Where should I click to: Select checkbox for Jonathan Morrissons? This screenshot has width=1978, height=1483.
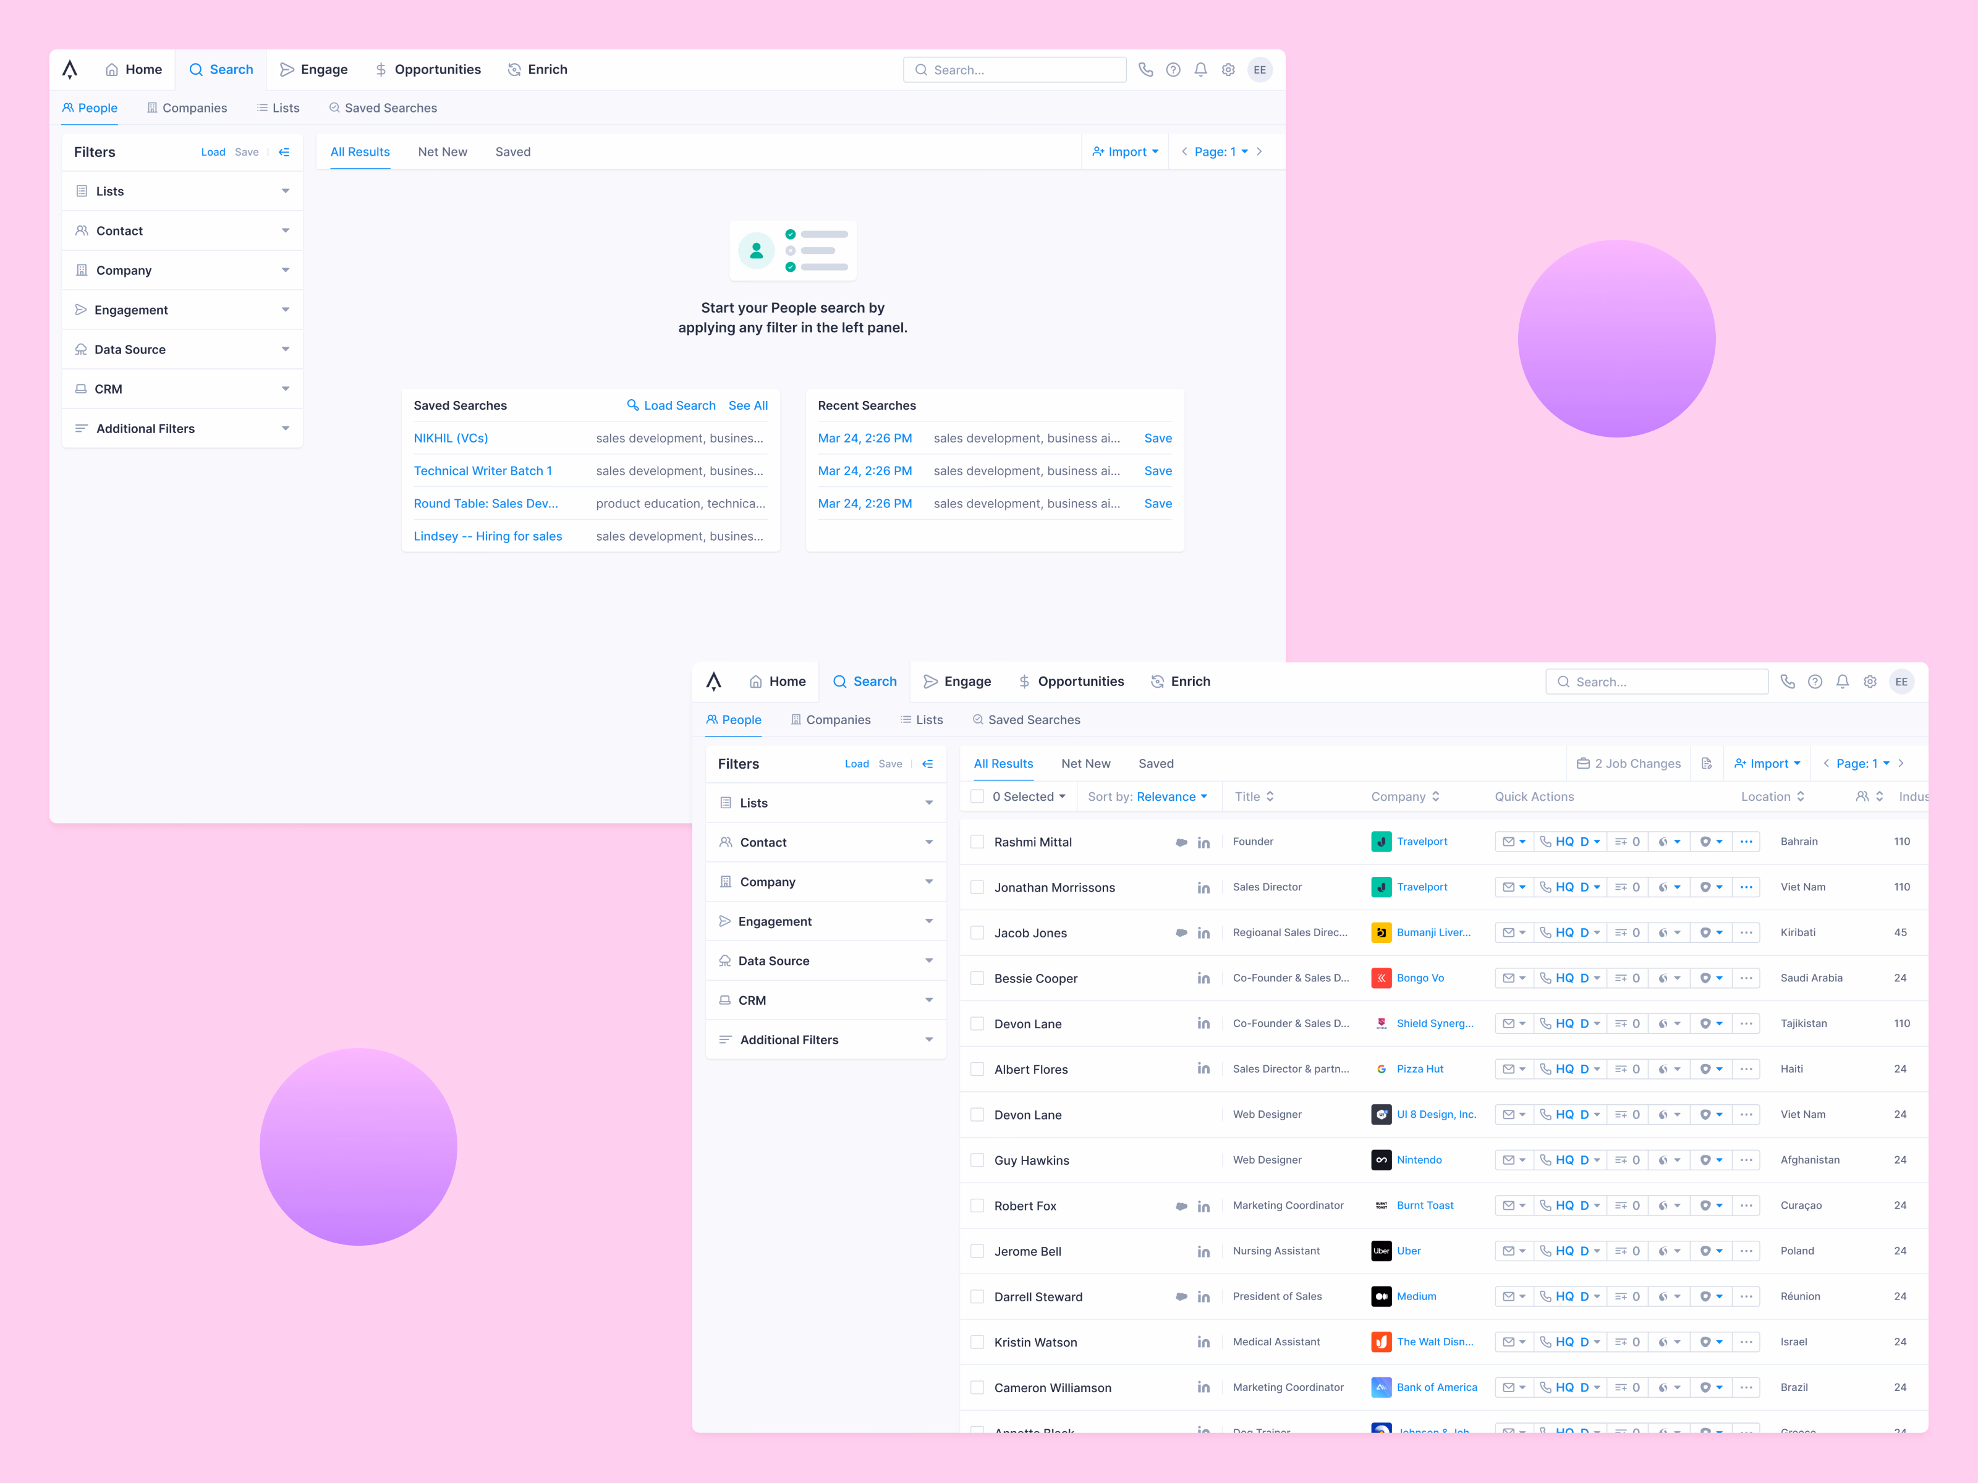pos(977,888)
